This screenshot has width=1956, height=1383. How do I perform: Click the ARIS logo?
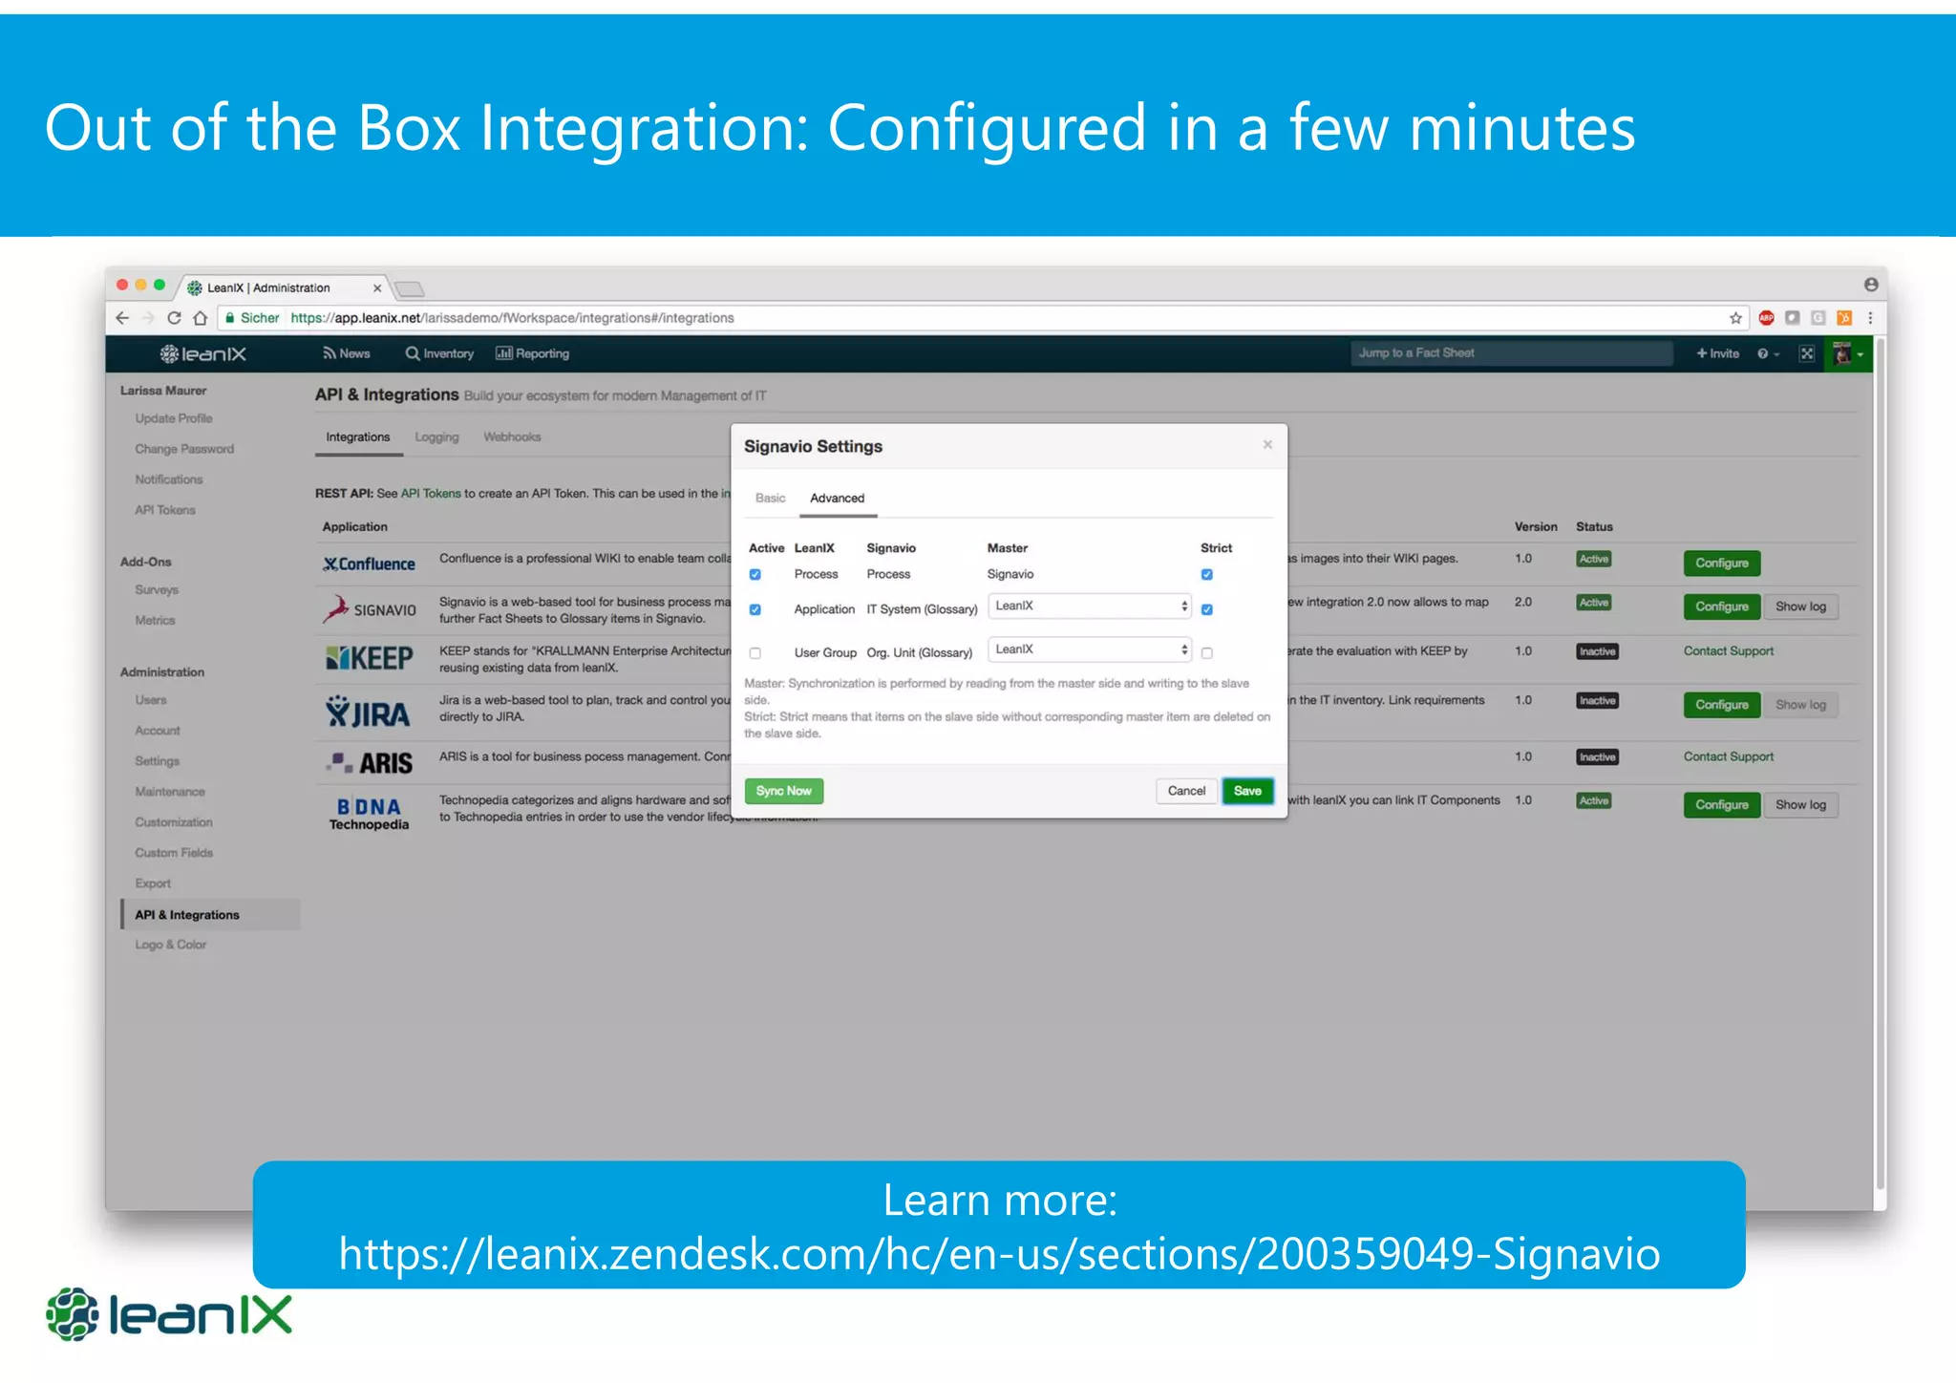point(370,763)
